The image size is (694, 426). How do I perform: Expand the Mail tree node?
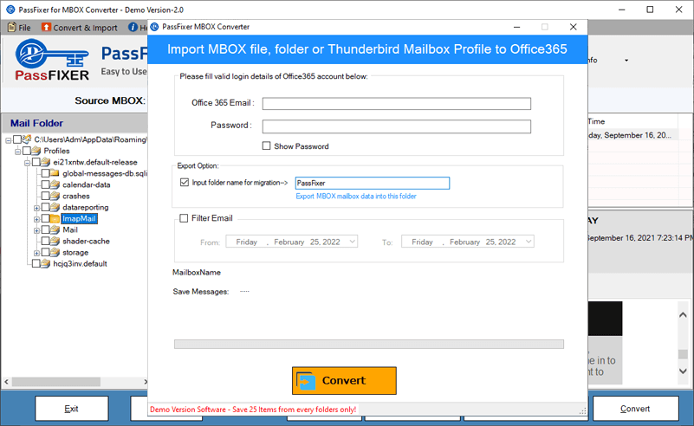click(36, 230)
